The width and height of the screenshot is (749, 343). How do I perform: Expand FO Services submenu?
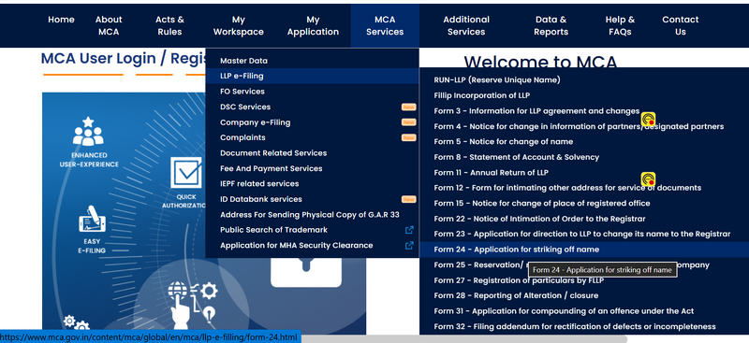(x=313, y=91)
